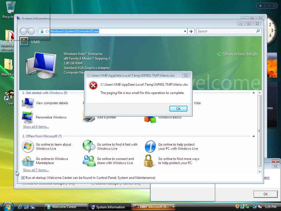The width and height of the screenshot is (281, 211).
Task: Click the security shield tray icon
Action: click(x=237, y=207)
